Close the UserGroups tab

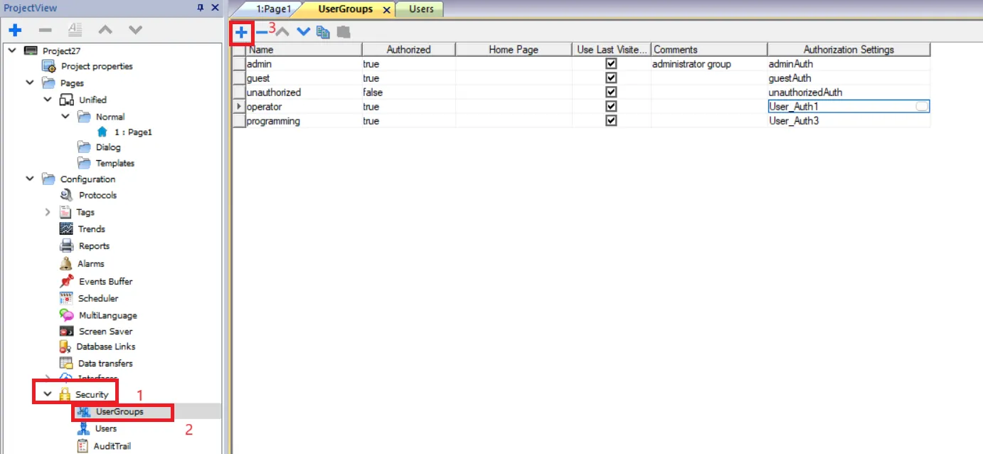386,10
